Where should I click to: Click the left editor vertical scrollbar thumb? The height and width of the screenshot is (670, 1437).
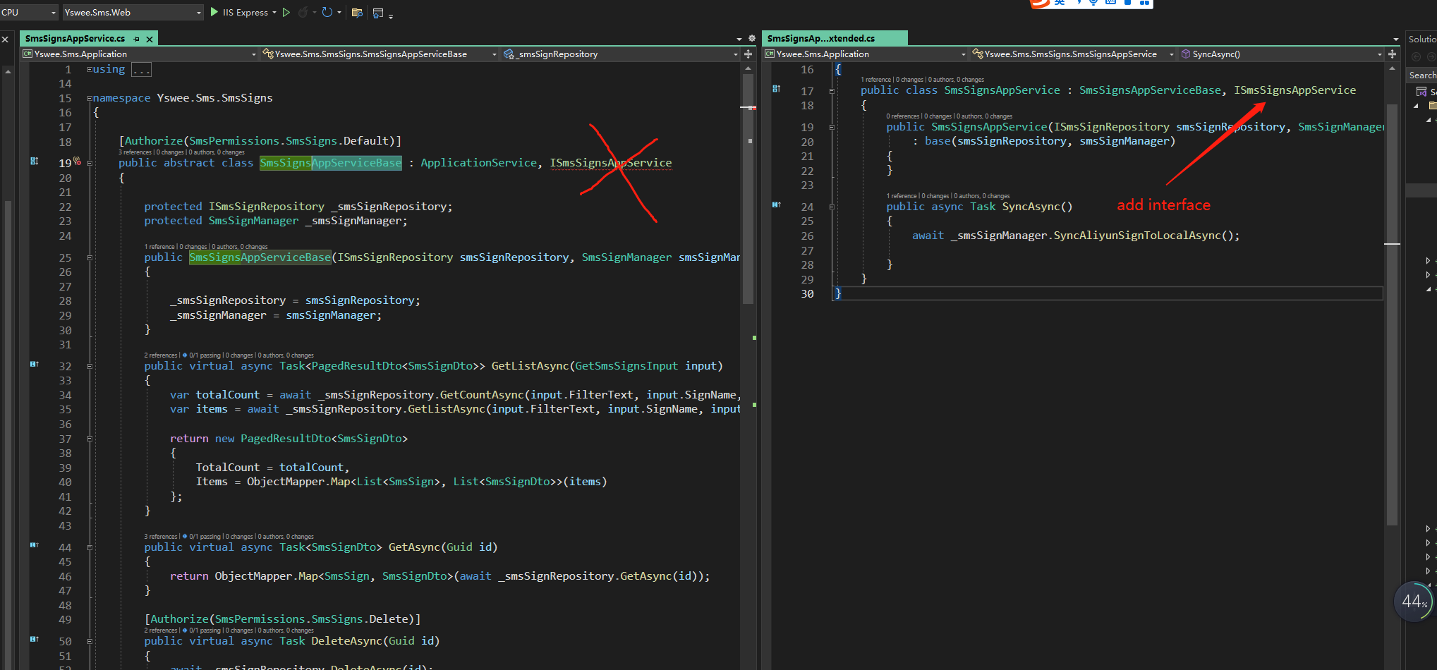(748, 212)
